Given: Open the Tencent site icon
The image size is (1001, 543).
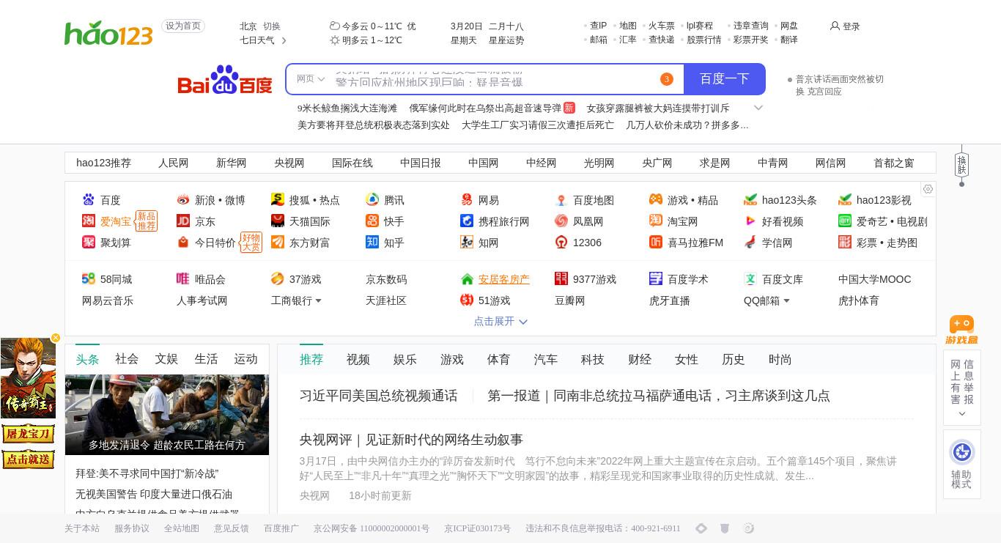Looking at the screenshot, I should pos(372,200).
